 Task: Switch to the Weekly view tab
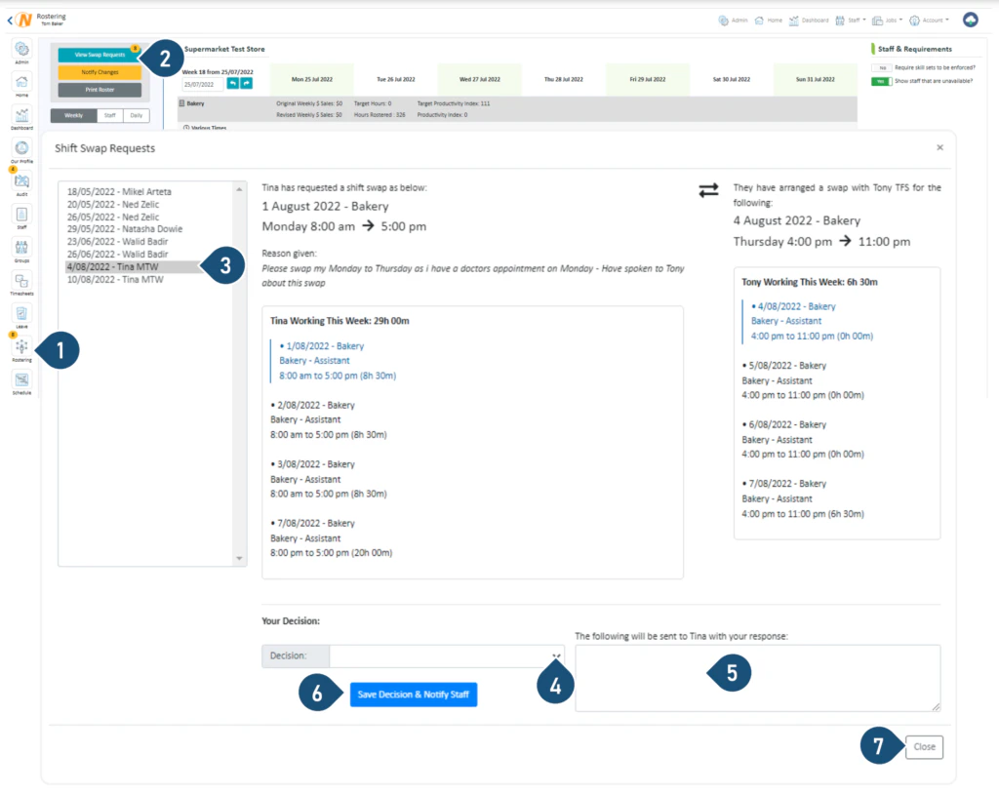point(74,115)
